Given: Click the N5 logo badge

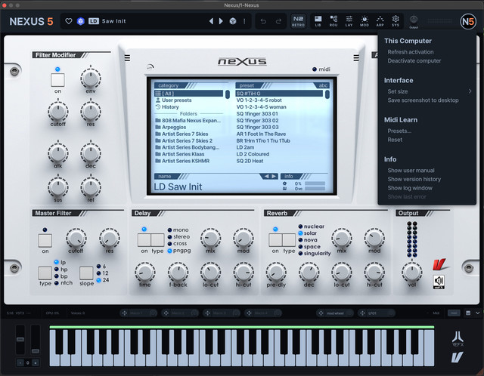Looking at the screenshot, I should point(467,21).
